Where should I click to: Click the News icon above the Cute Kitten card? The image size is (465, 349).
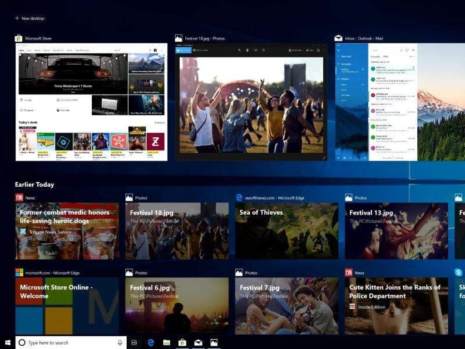coord(349,273)
